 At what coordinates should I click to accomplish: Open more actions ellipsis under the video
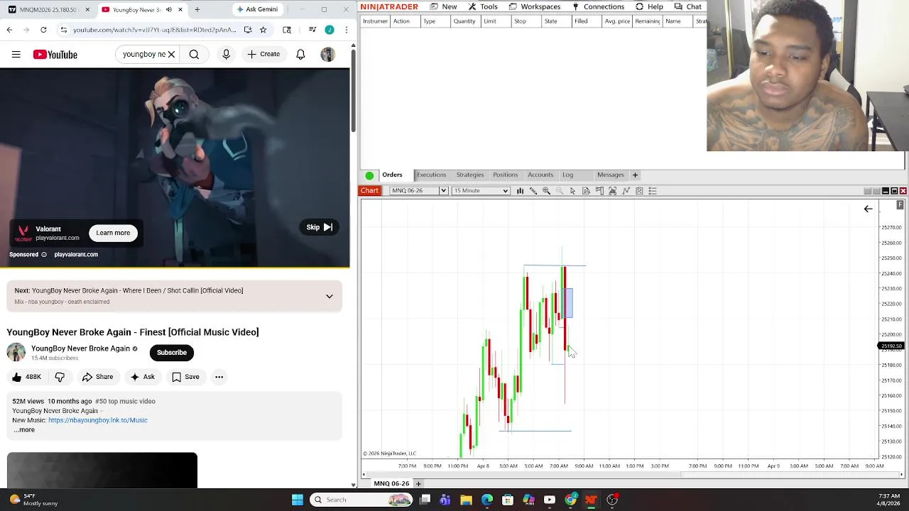219,377
